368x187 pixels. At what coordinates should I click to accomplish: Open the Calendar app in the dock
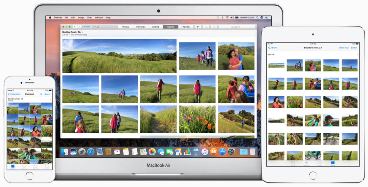point(117,152)
